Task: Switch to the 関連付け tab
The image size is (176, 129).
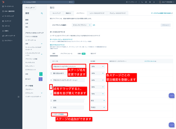Action: click(x=68, y=13)
